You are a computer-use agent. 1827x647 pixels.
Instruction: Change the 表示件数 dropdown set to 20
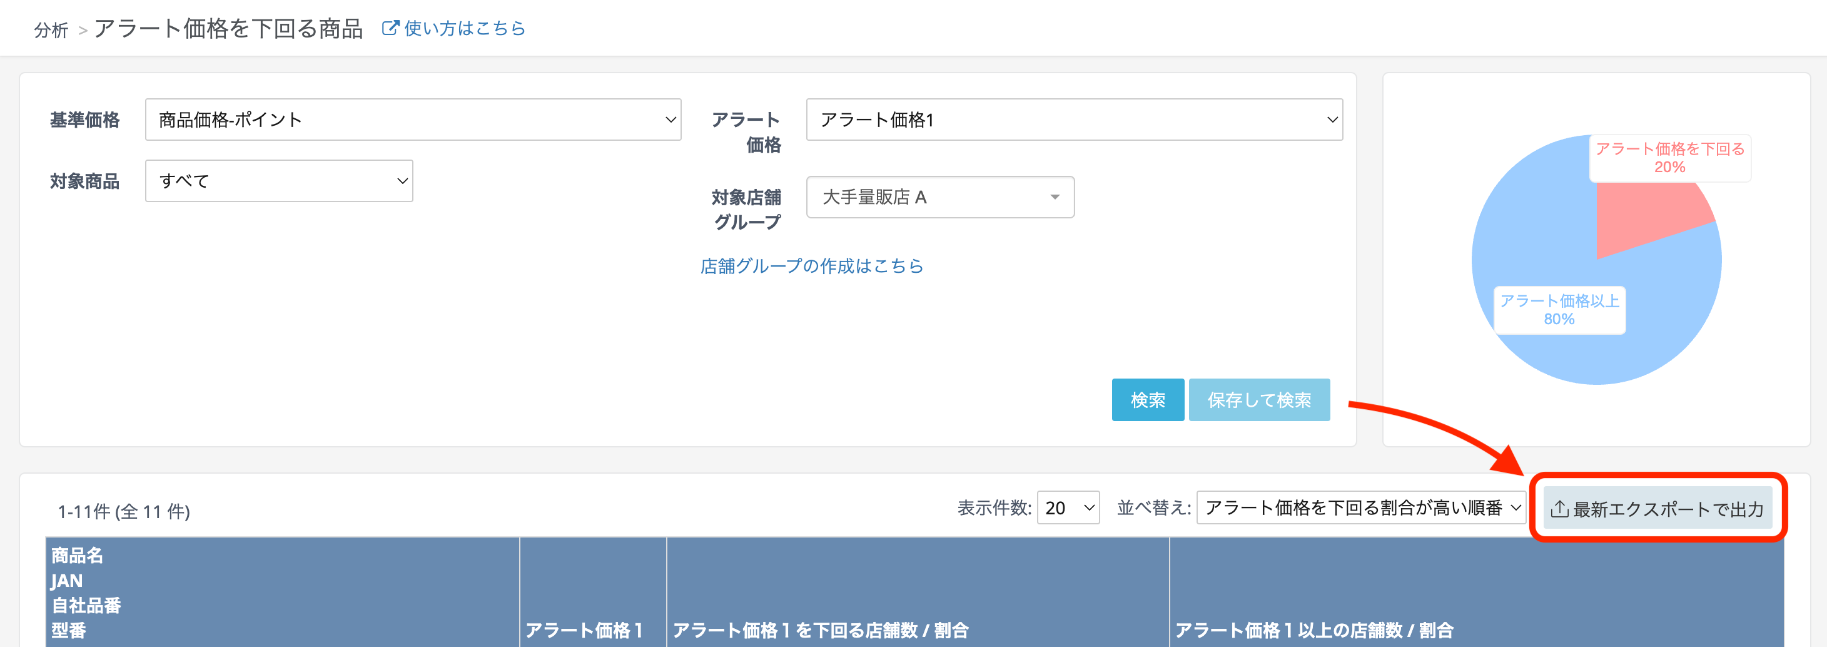(x=1068, y=508)
